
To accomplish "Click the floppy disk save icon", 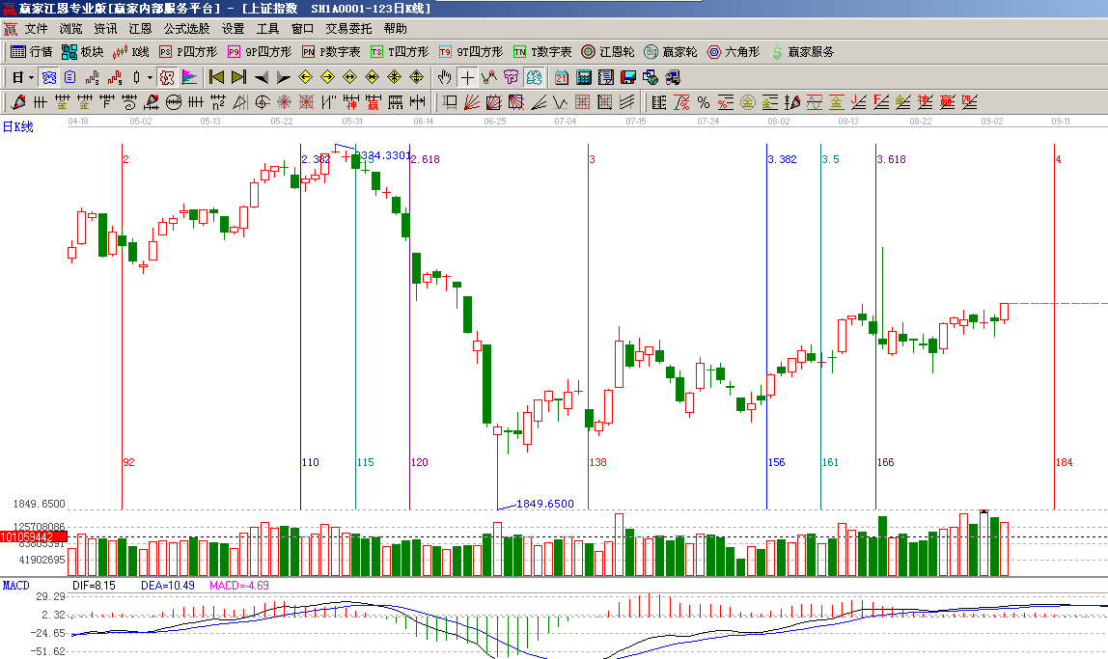I will pyautogui.click(x=628, y=77).
